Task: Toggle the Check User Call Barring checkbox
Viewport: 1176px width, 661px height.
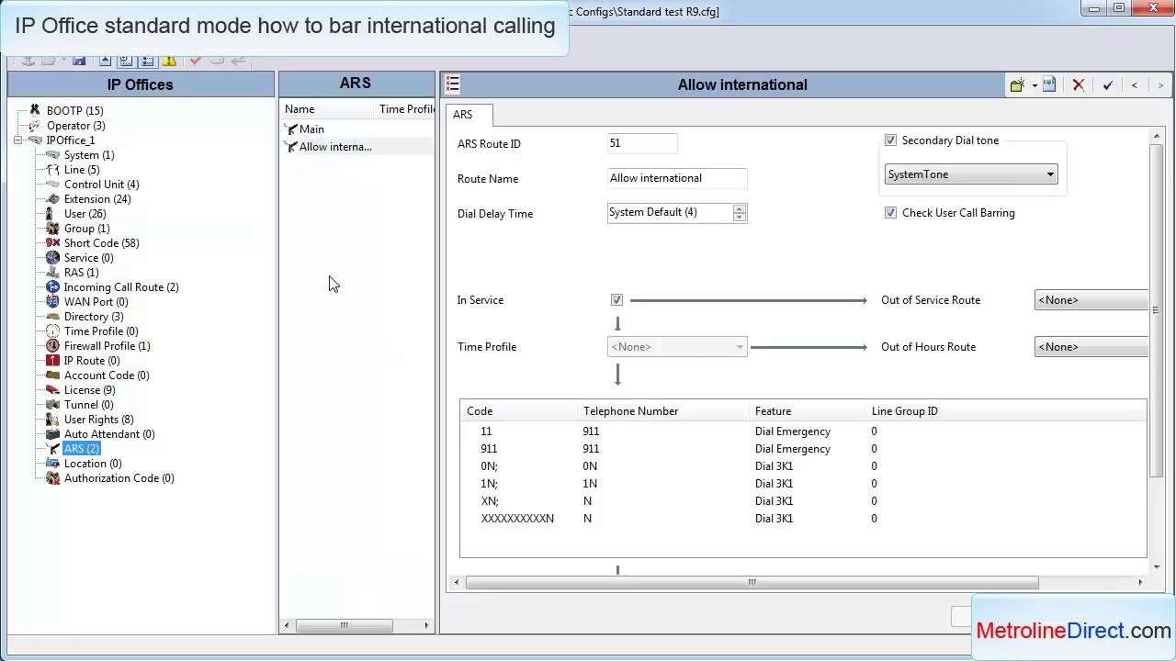Action: [890, 213]
